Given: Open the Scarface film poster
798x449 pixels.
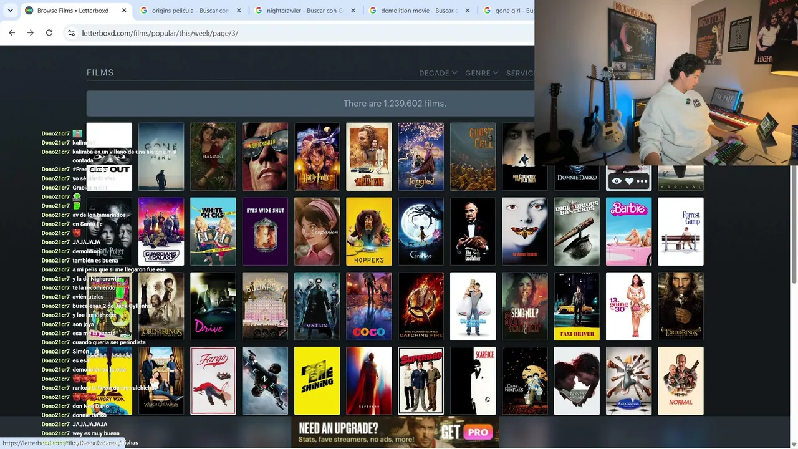Looking at the screenshot, I should 473,381.
